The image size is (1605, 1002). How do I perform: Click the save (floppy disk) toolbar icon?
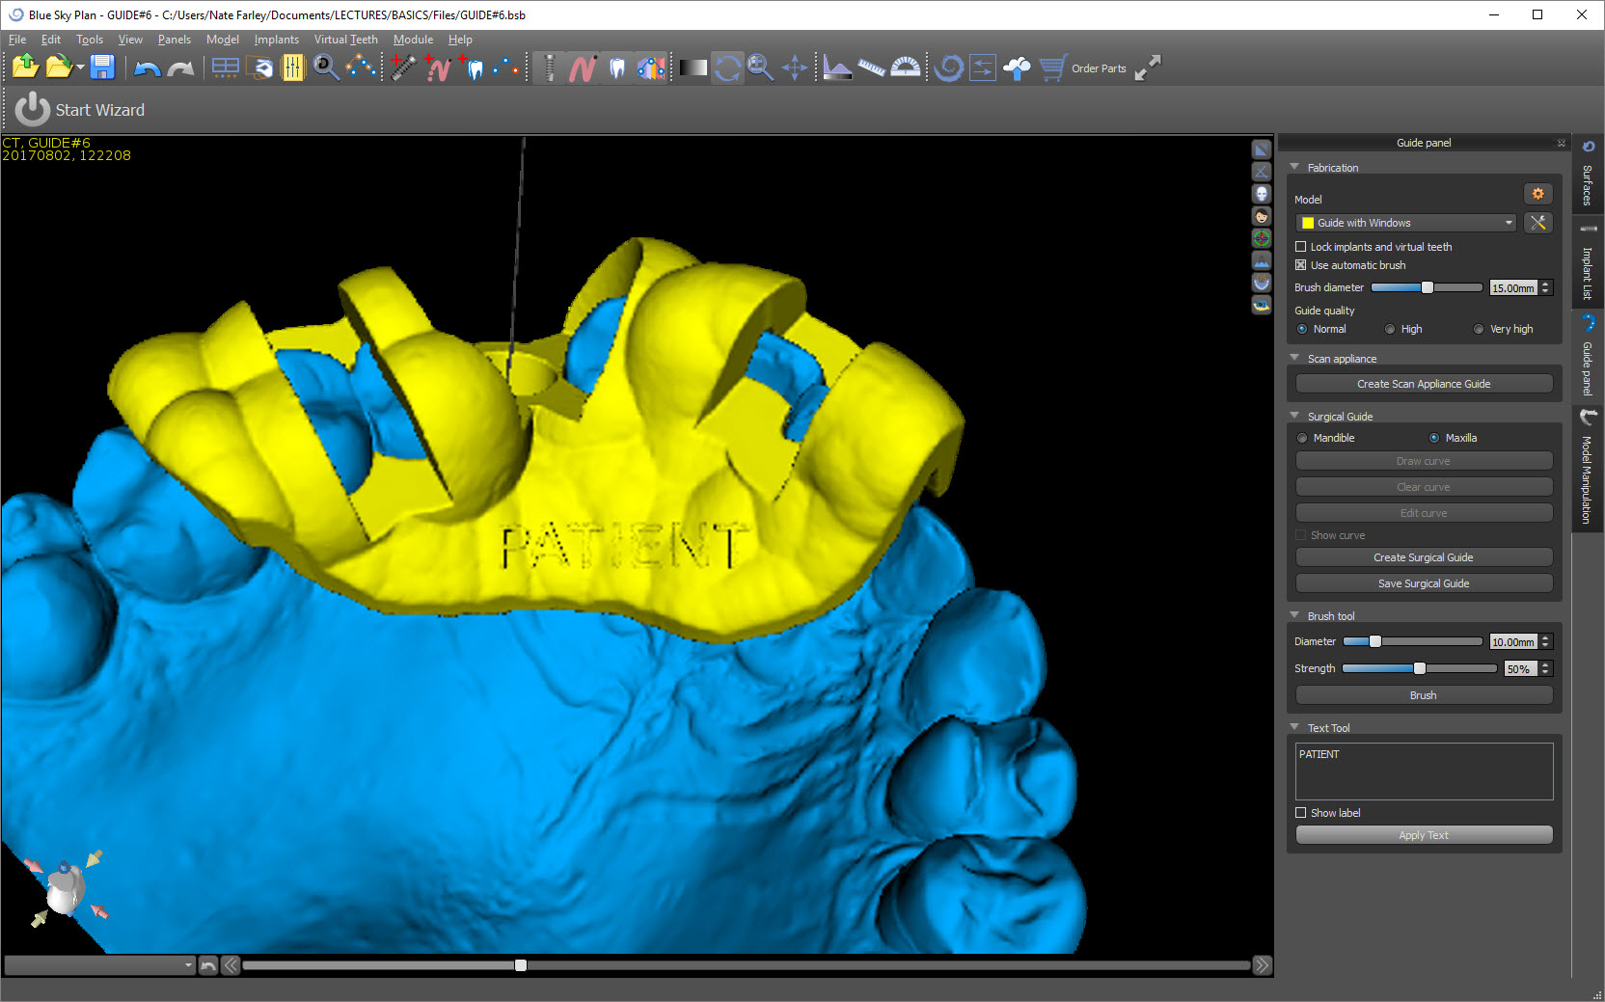pos(102,68)
